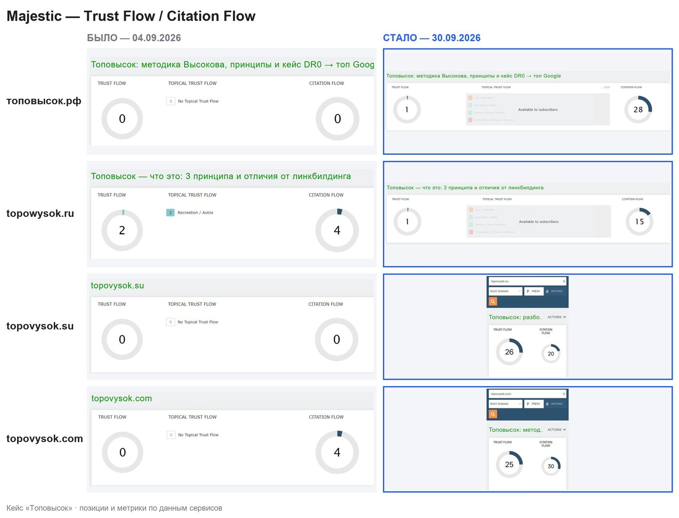This screenshot has height=518, width=679.
Task: Switch to Historic index in the topovysok.su search panel
Action: click(x=555, y=291)
